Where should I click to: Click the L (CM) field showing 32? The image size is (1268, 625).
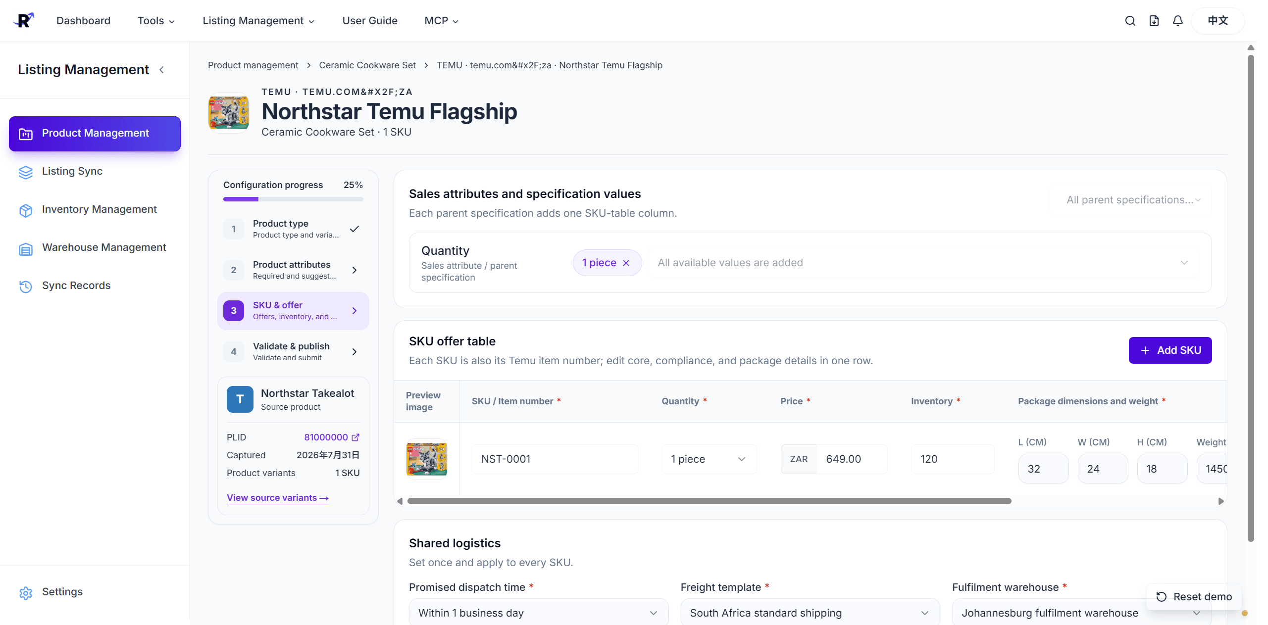point(1043,469)
